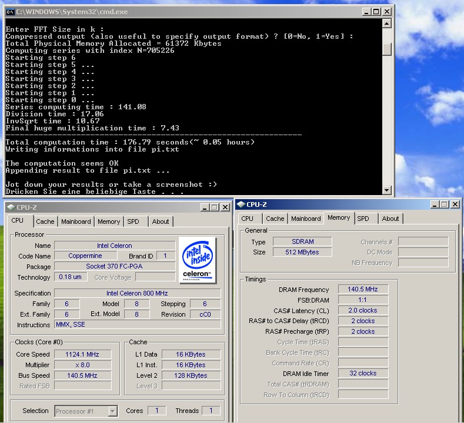The height and width of the screenshot is (423, 464).
Task: Click the memory Size value '512 MBytes'
Action: (302, 252)
